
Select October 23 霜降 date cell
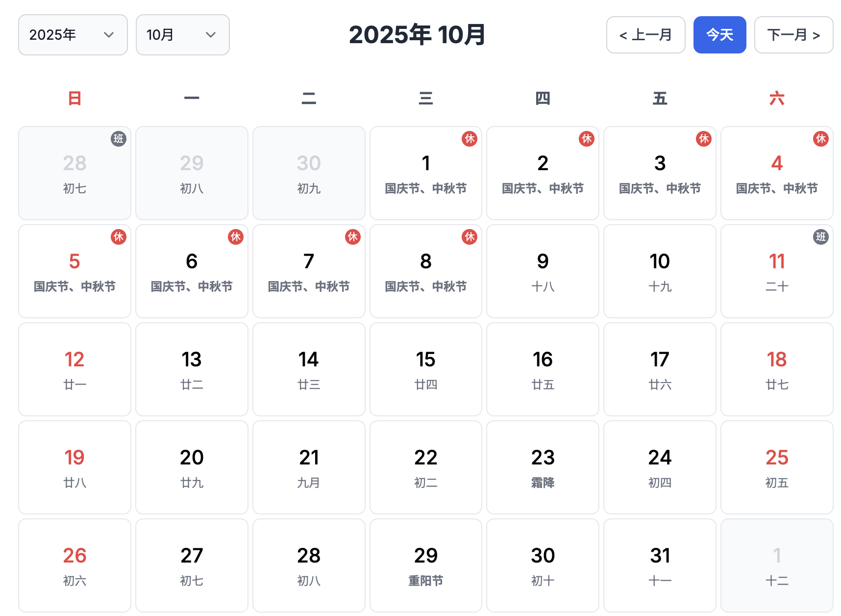tap(543, 467)
